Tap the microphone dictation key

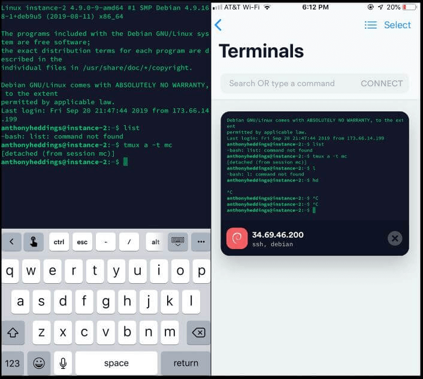(x=63, y=363)
